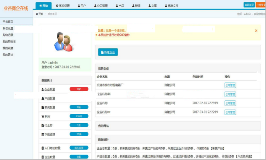Click the 【采集产品】 link
The width and height of the screenshot is (266, 160).
218,148
